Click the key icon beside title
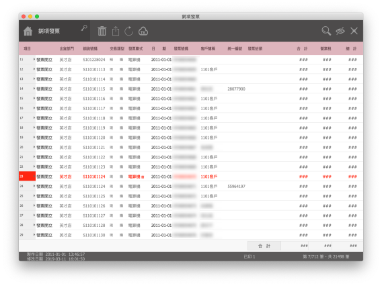Image resolution: width=382 pixels, height=286 pixels. tap(84, 28)
